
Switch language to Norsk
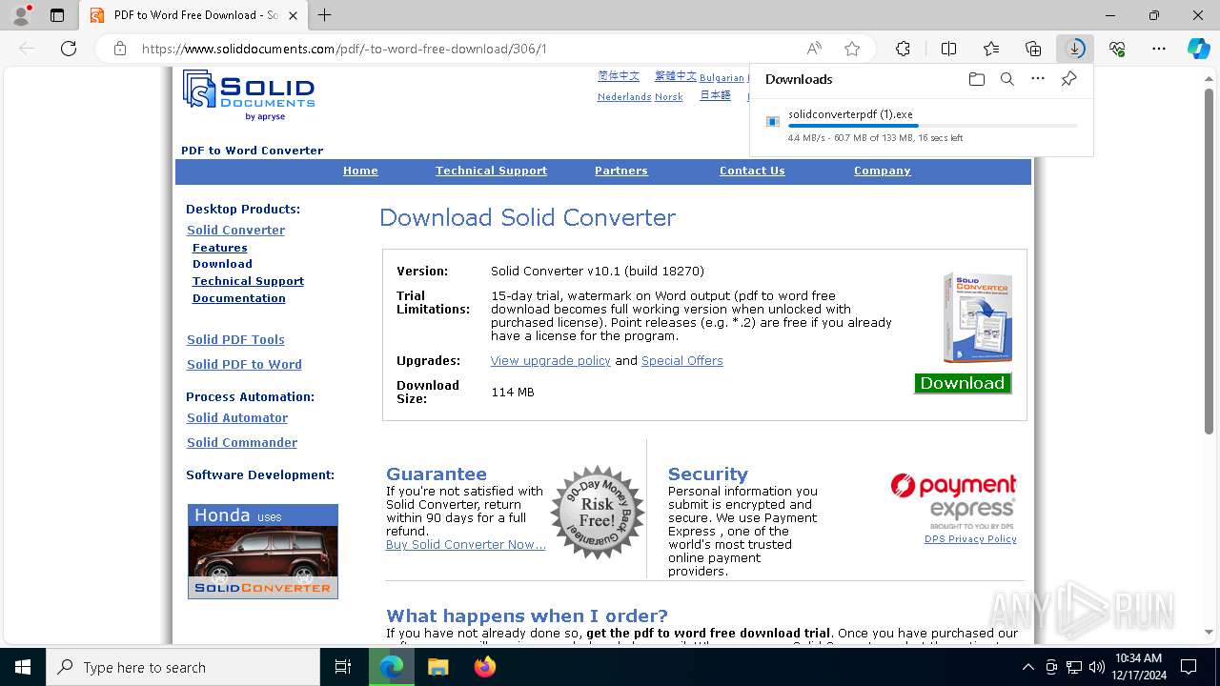[668, 96]
